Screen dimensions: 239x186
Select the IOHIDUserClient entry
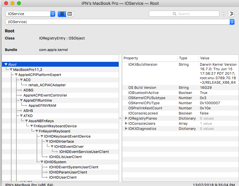tap(63, 177)
